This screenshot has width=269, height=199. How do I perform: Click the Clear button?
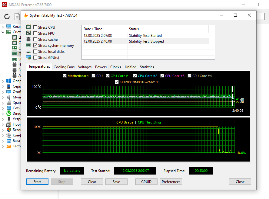tap(92, 182)
